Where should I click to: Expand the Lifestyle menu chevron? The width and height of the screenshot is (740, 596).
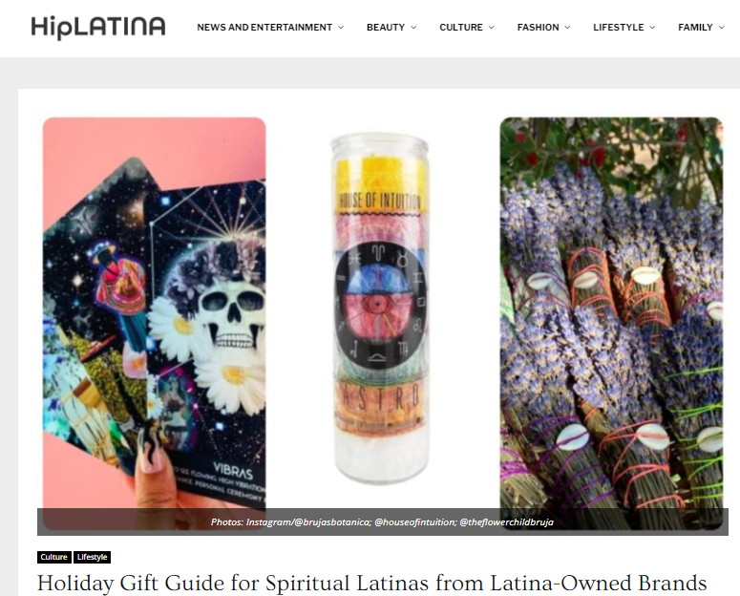652,28
